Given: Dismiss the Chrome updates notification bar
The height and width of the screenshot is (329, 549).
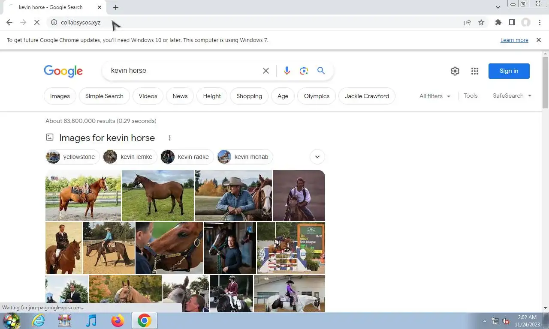Looking at the screenshot, I should (x=539, y=40).
